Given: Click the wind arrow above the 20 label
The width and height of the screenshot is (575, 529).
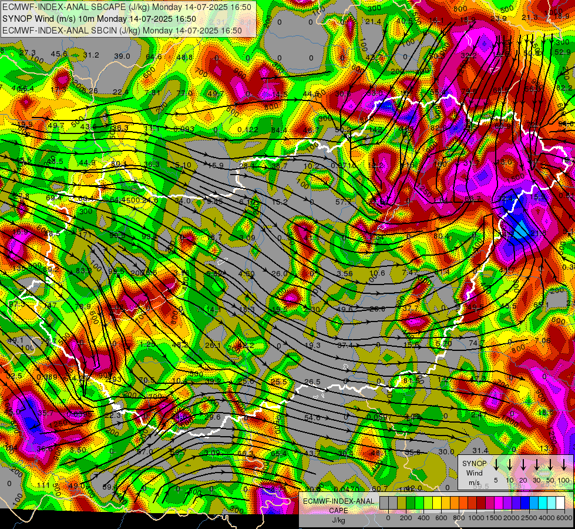Looking at the screenshot, I should [x=523, y=464].
